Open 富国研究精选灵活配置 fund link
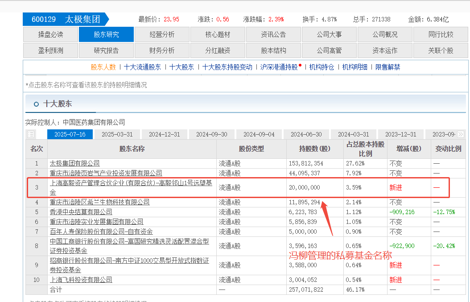Viewport: 470px width, 302px height. (129, 246)
